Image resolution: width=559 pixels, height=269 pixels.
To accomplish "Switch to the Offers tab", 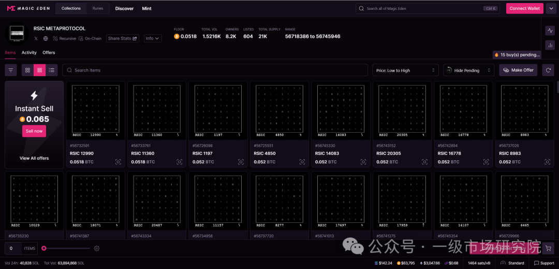I will click(x=49, y=52).
